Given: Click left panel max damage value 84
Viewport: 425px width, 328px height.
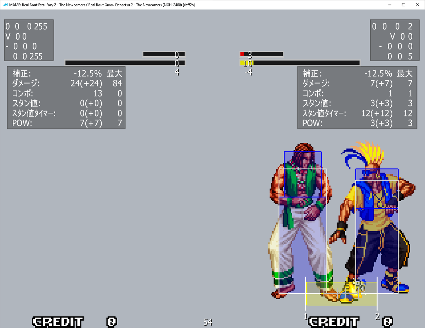Looking at the screenshot, I should click(118, 83).
